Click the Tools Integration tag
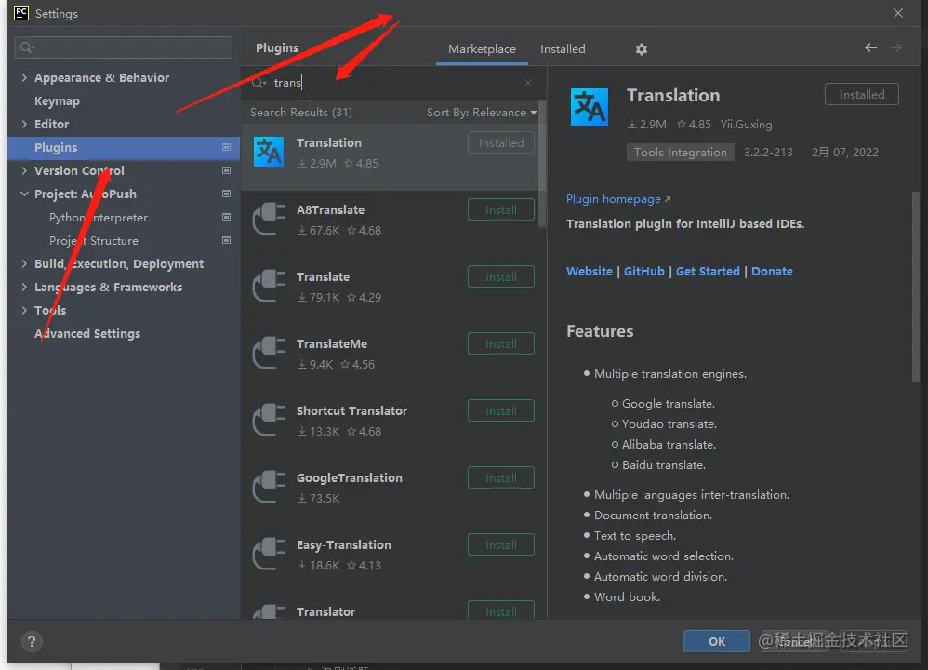Viewport: 928px width, 670px height. tap(680, 153)
